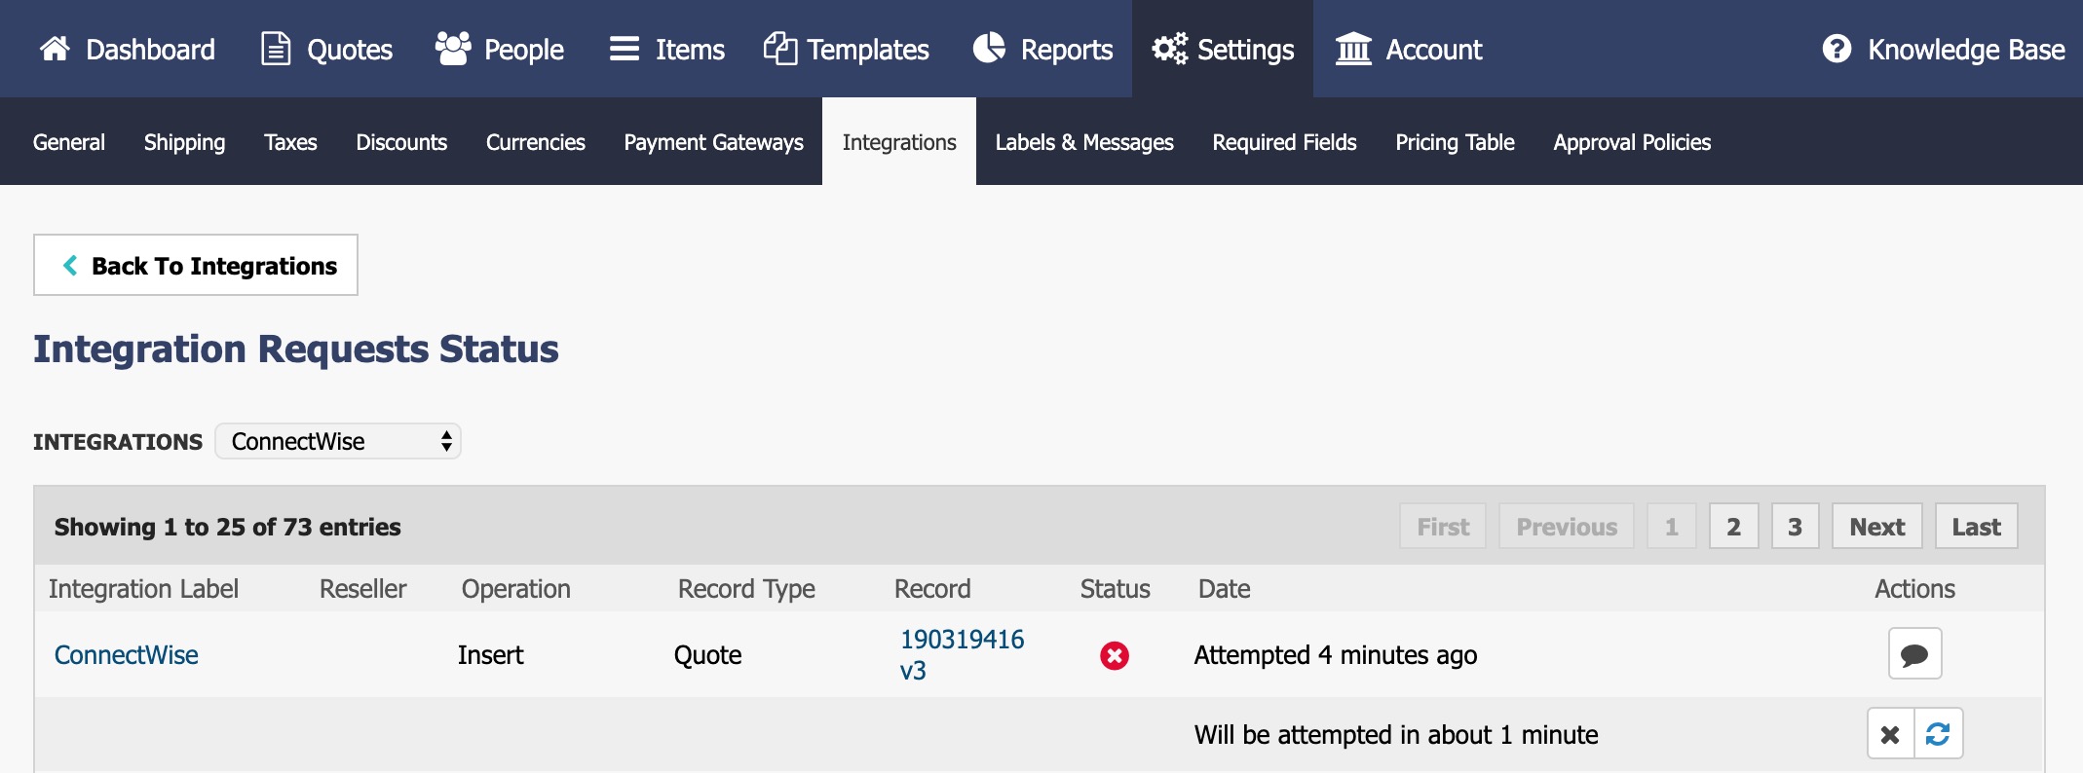Screen dimensions: 2083x773
Task: Open the Dashboard home page
Action: [x=127, y=49]
